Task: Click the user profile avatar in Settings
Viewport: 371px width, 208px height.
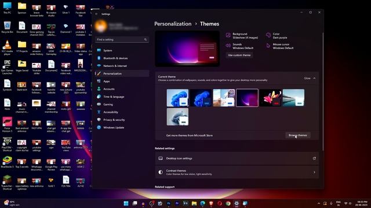Action: (101, 26)
